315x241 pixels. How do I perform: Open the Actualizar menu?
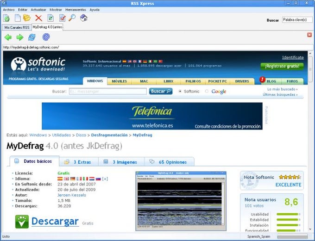click(38, 10)
